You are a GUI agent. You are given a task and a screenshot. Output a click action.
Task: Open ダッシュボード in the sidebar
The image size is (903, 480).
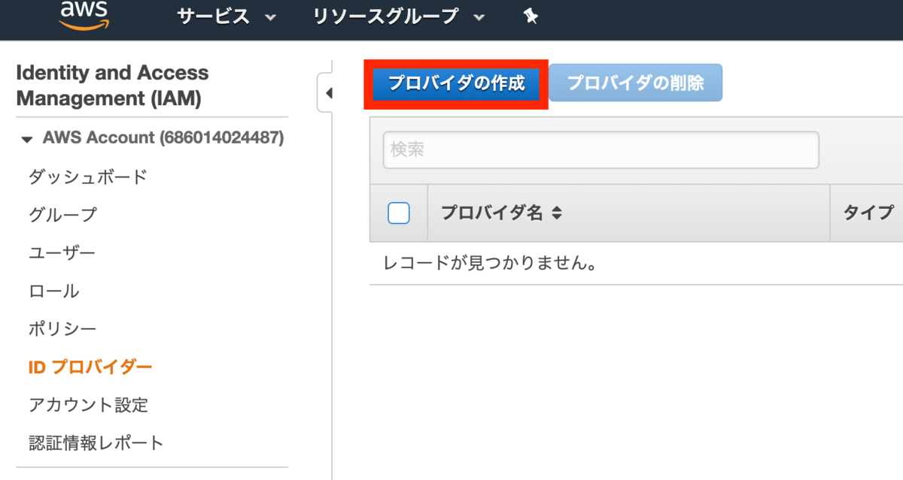coord(88,177)
